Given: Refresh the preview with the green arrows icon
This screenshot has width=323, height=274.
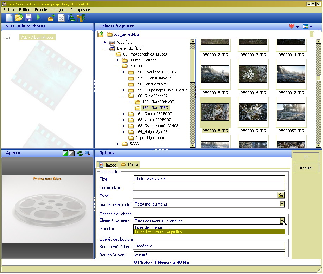Looking at the screenshot, I should (x=80, y=153).
